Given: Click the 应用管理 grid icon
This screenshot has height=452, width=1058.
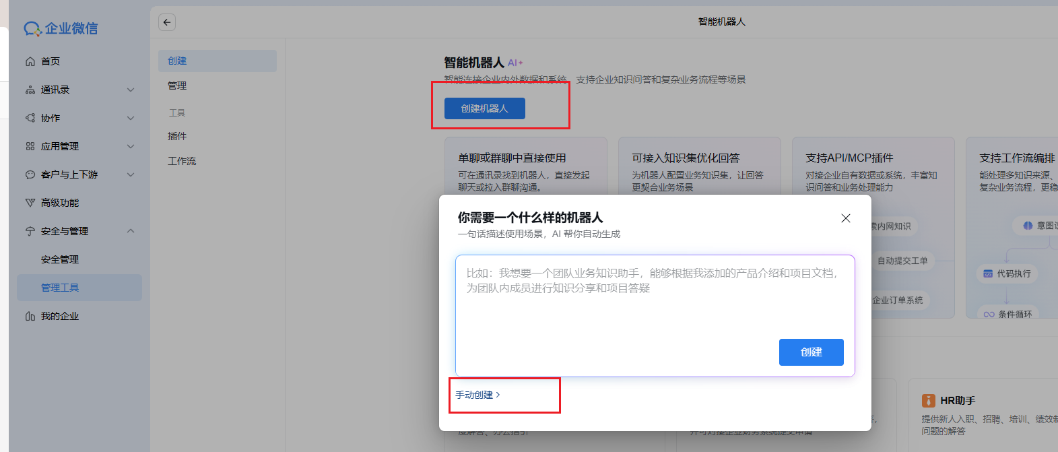Looking at the screenshot, I should (30, 146).
